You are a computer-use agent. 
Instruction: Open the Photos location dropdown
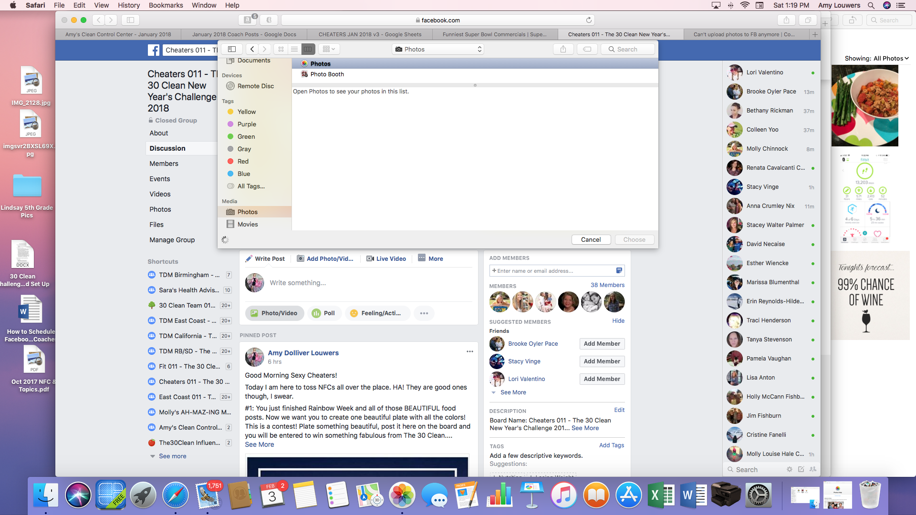pos(438,49)
